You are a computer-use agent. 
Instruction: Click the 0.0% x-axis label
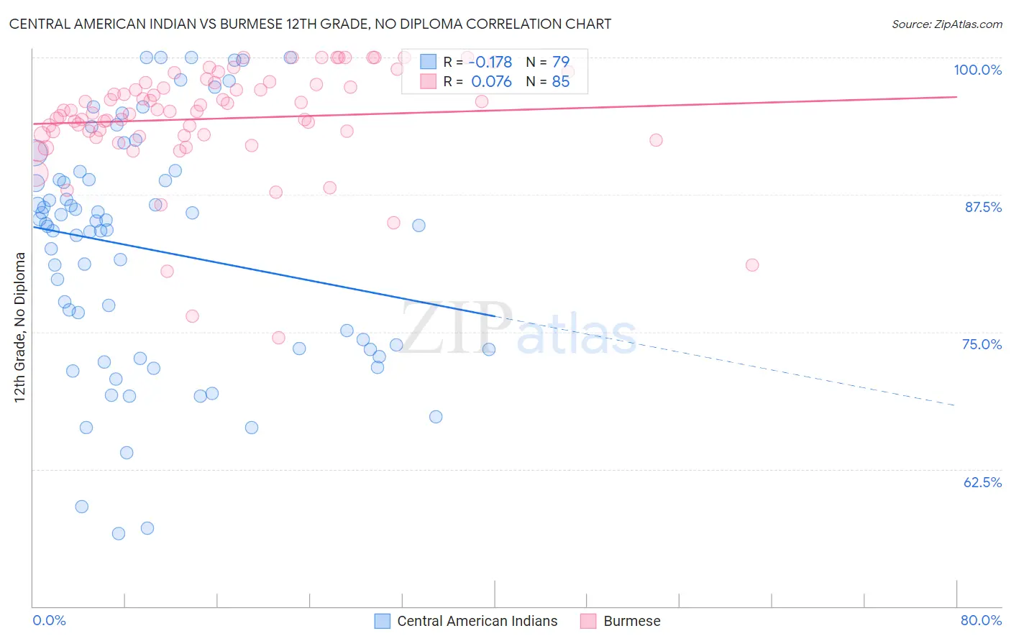click(50, 620)
